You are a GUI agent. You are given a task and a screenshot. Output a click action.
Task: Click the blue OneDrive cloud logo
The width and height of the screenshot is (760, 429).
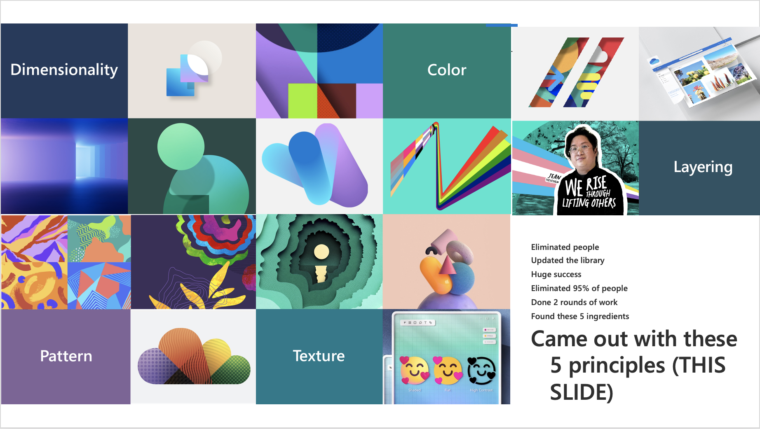pyautogui.click(x=654, y=62)
